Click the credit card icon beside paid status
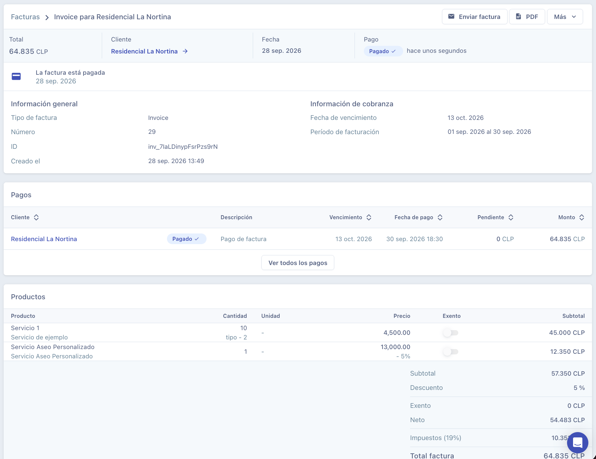 [x=16, y=77]
